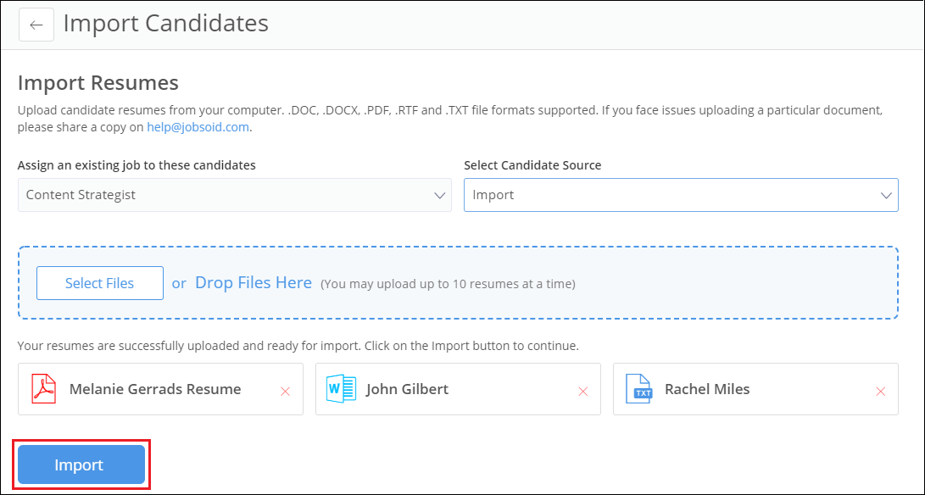The image size is (925, 495).
Task: Select the Melanie Gerrads Resume file name
Action: click(155, 390)
